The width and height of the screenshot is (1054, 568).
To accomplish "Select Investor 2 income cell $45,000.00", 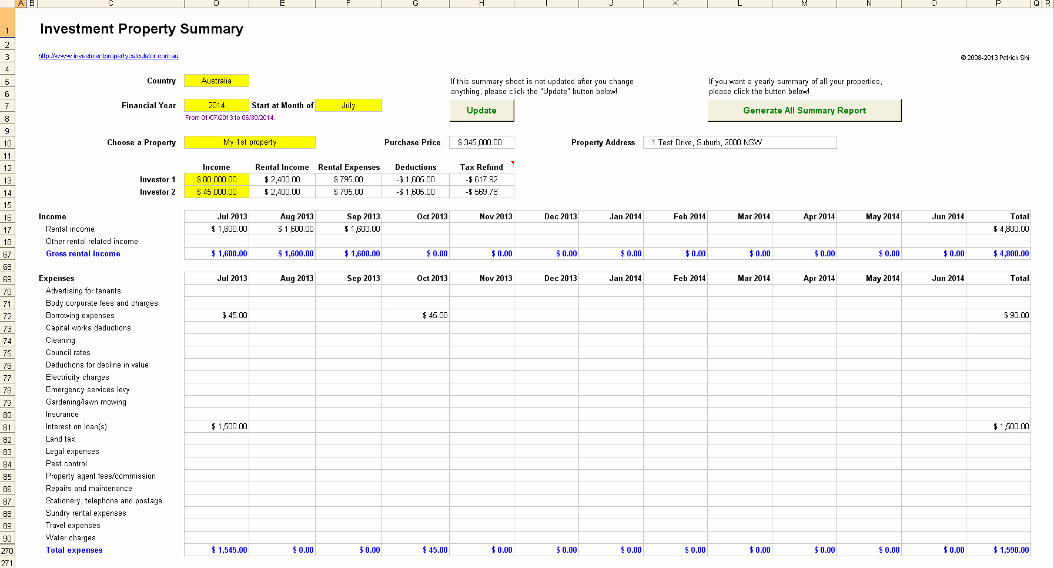I will click(216, 192).
